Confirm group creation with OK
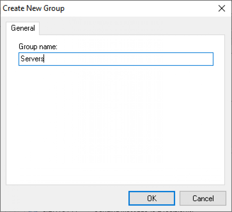 [x=152, y=198]
